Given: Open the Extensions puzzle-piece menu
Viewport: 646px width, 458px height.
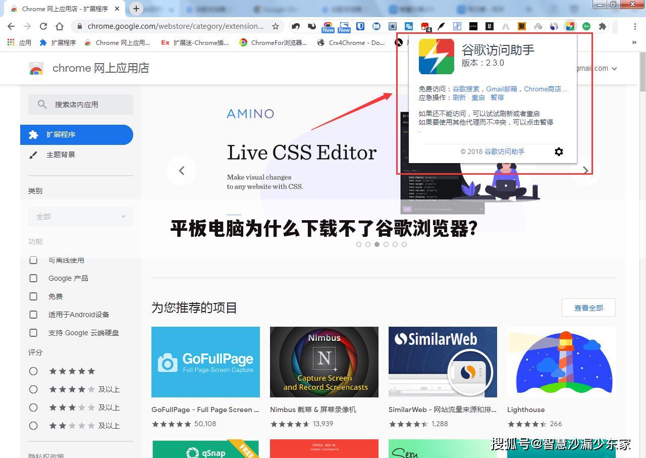Looking at the screenshot, I should 603,26.
